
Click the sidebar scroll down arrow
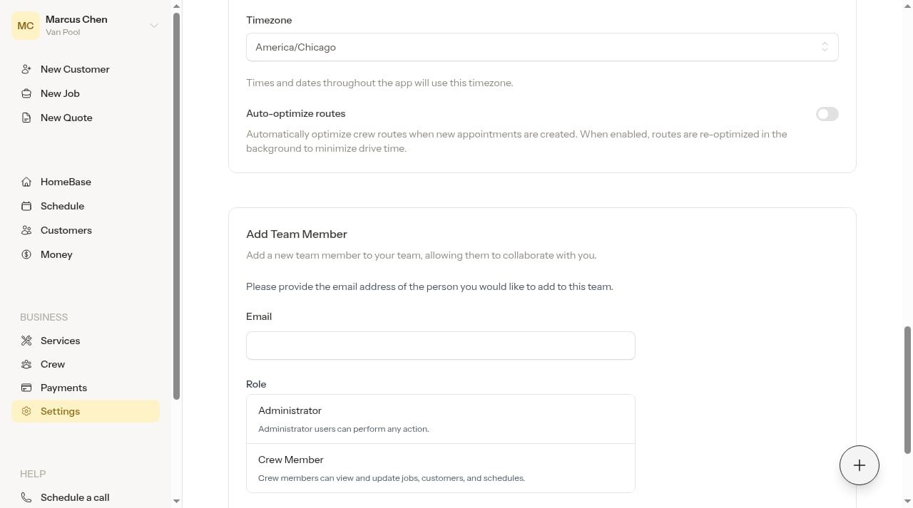[x=177, y=501]
